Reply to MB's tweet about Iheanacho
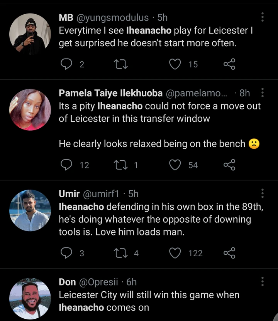This screenshot has height=321, width=278. click(x=67, y=64)
